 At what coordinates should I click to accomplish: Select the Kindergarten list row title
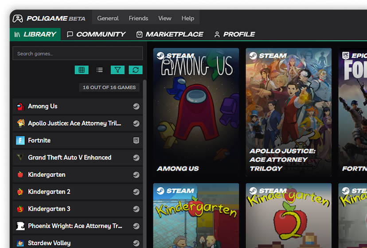[47, 175]
